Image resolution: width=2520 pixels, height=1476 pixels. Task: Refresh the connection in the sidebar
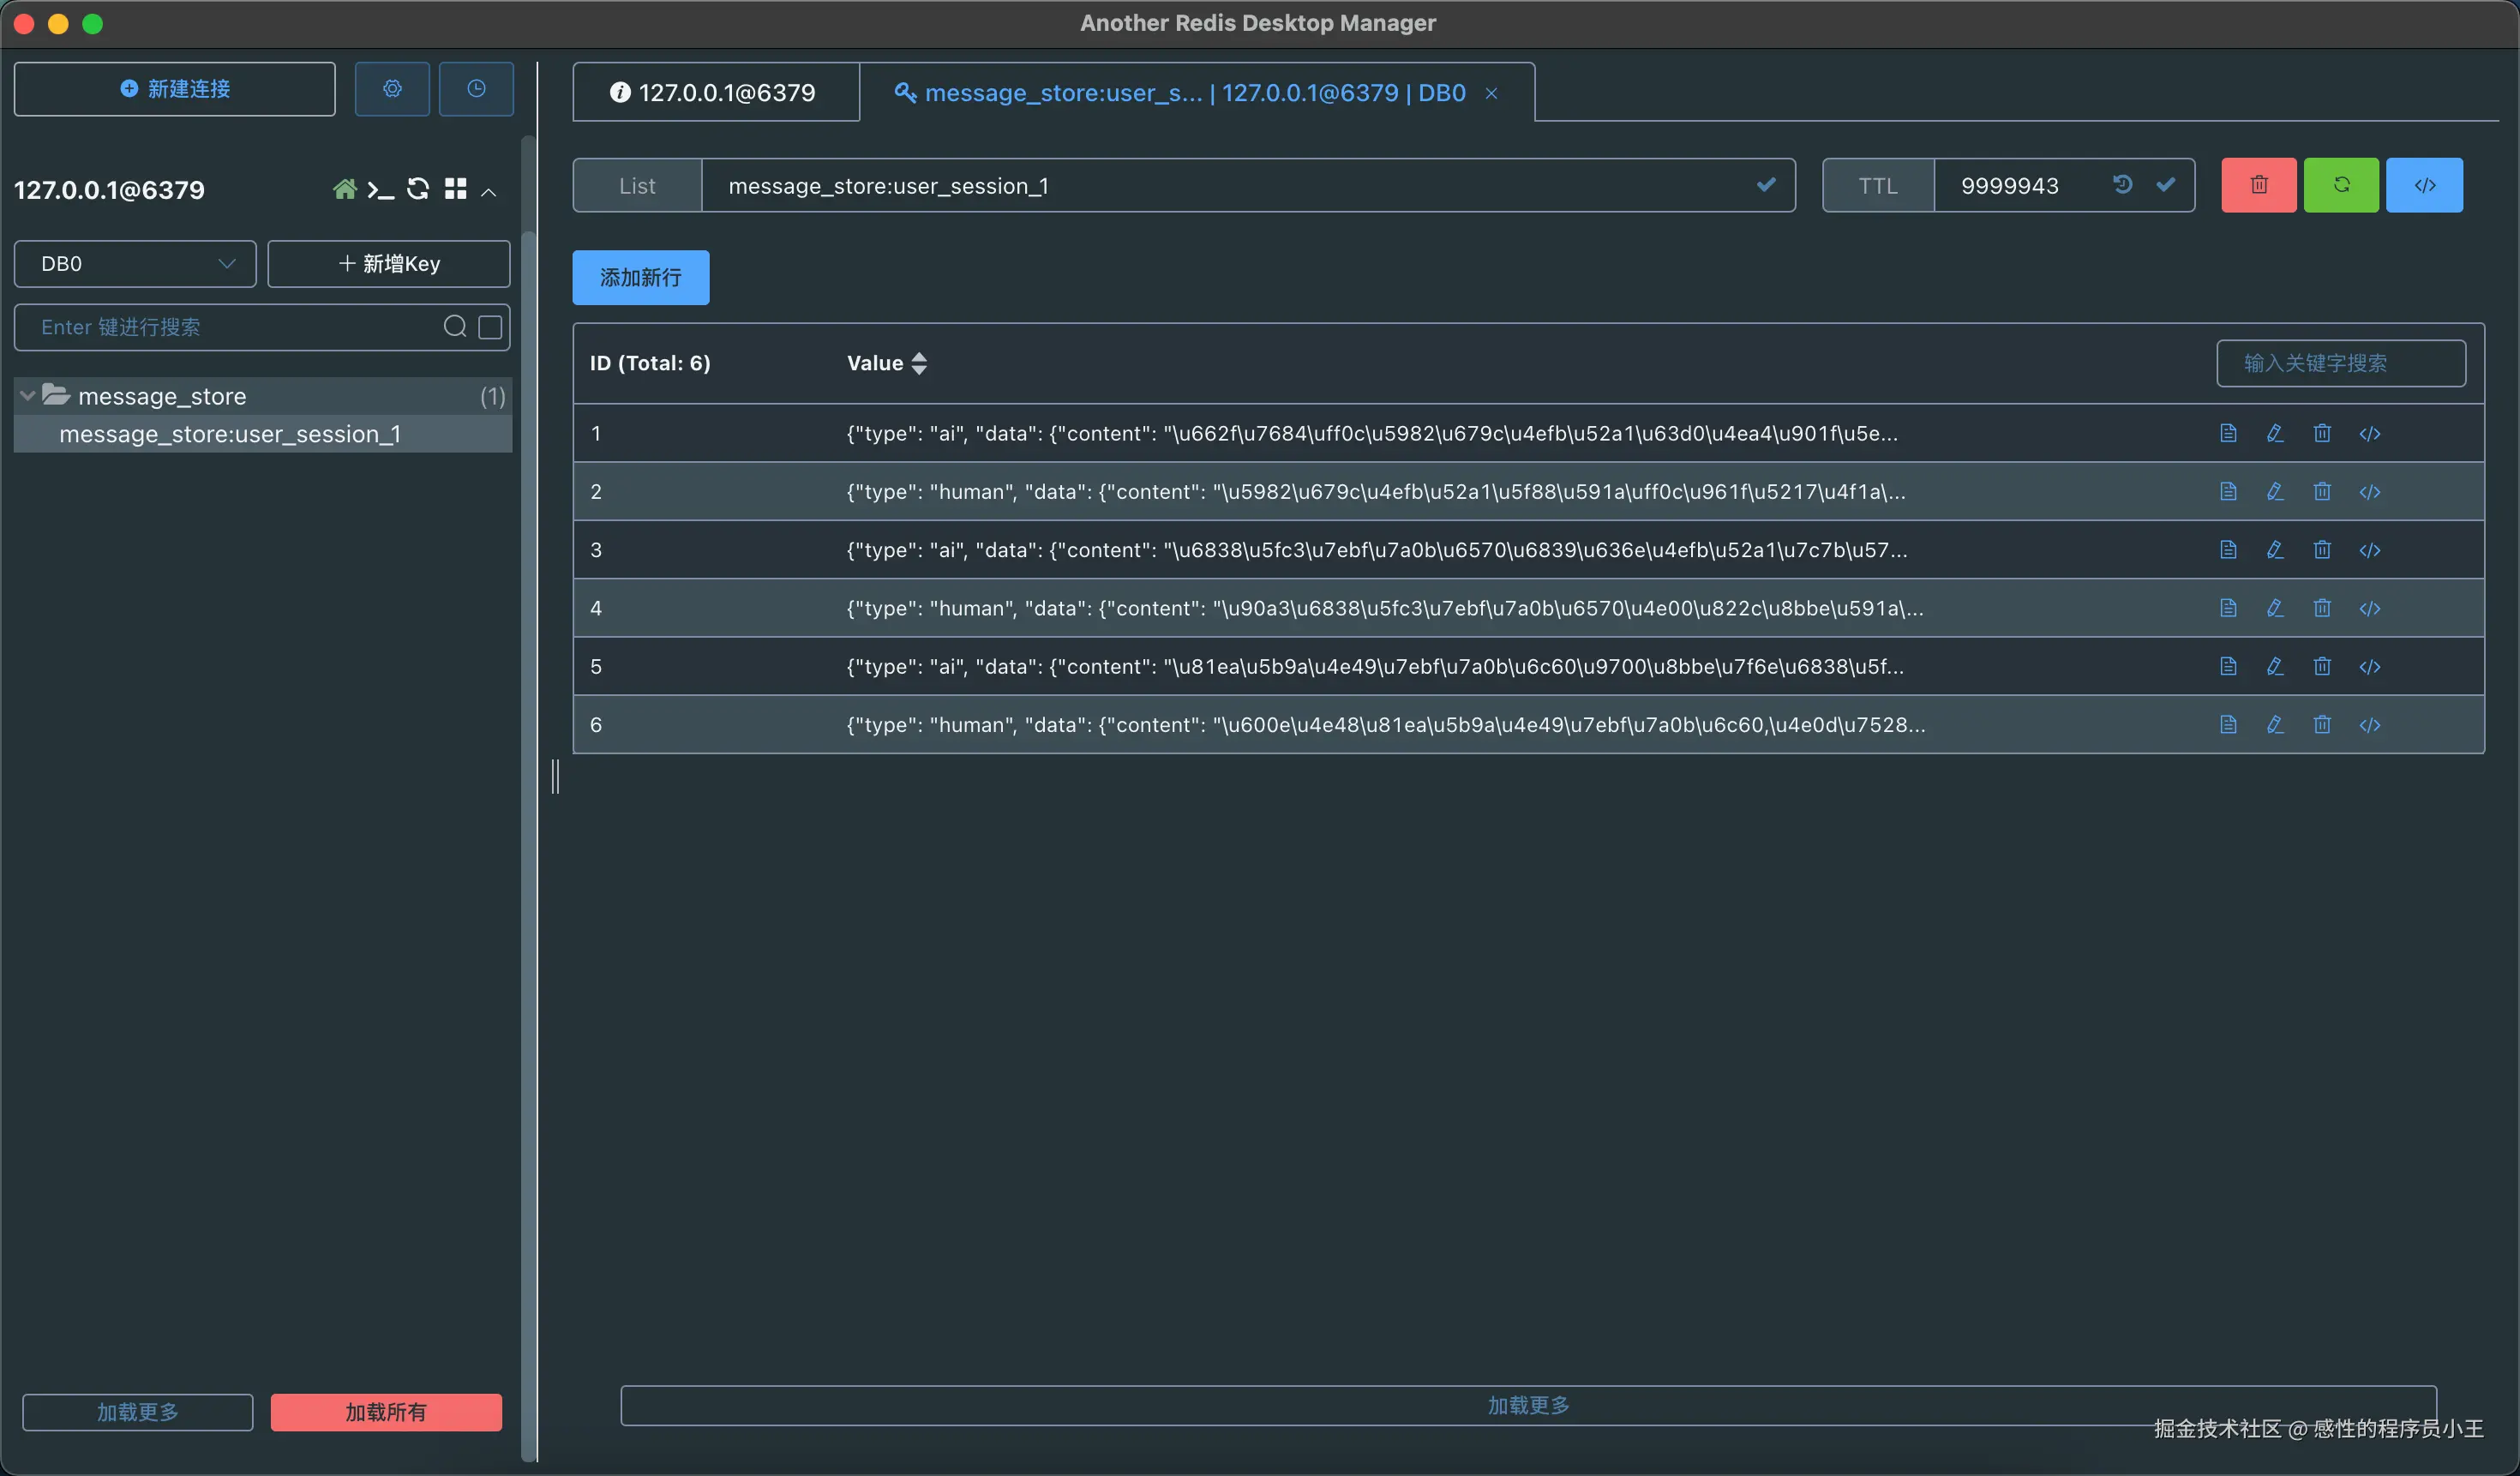[x=418, y=189]
